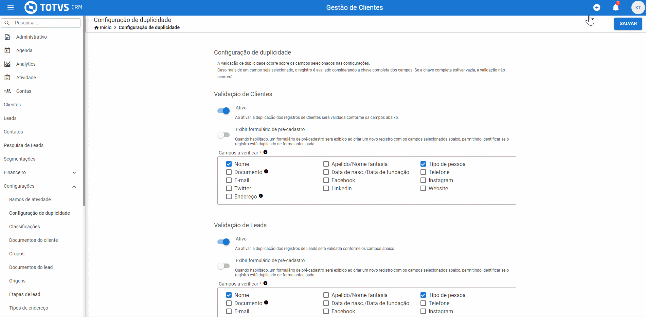646x317 pixels.
Task: Click the plus add icon in header
Action: tap(597, 7)
